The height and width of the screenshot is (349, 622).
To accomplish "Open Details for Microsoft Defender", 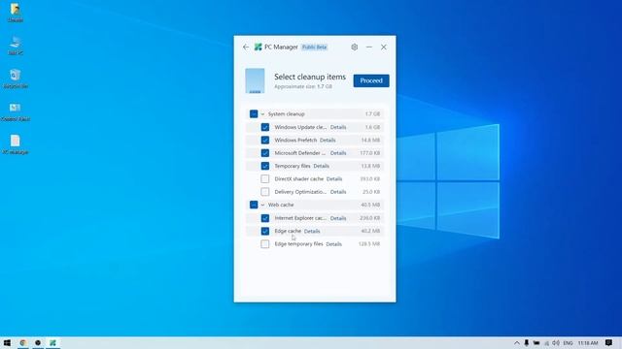I will (338, 153).
